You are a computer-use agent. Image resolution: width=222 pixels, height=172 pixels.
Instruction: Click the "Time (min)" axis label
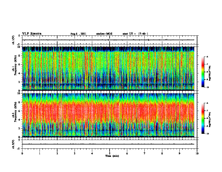(112, 156)
